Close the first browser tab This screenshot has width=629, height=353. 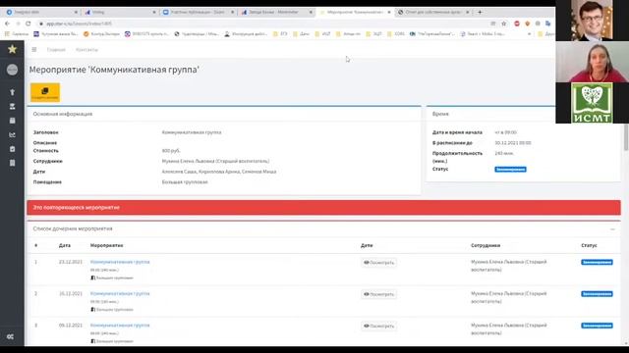(76, 13)
